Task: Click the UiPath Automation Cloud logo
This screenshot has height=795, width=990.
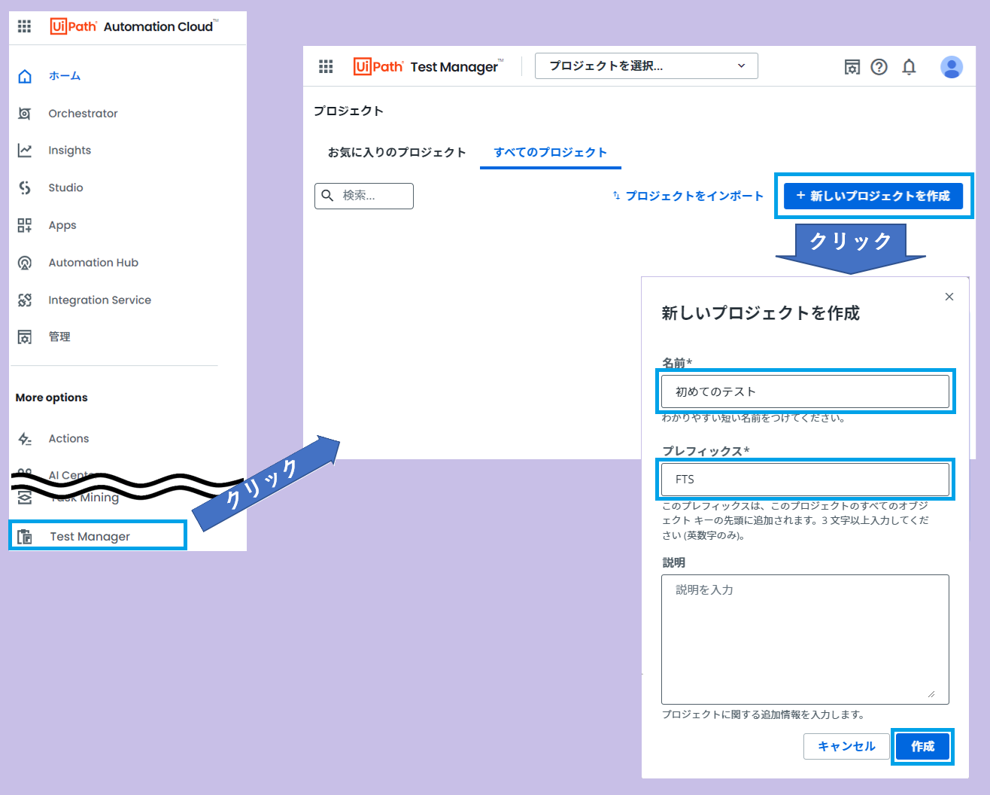Action: (134, 26)
